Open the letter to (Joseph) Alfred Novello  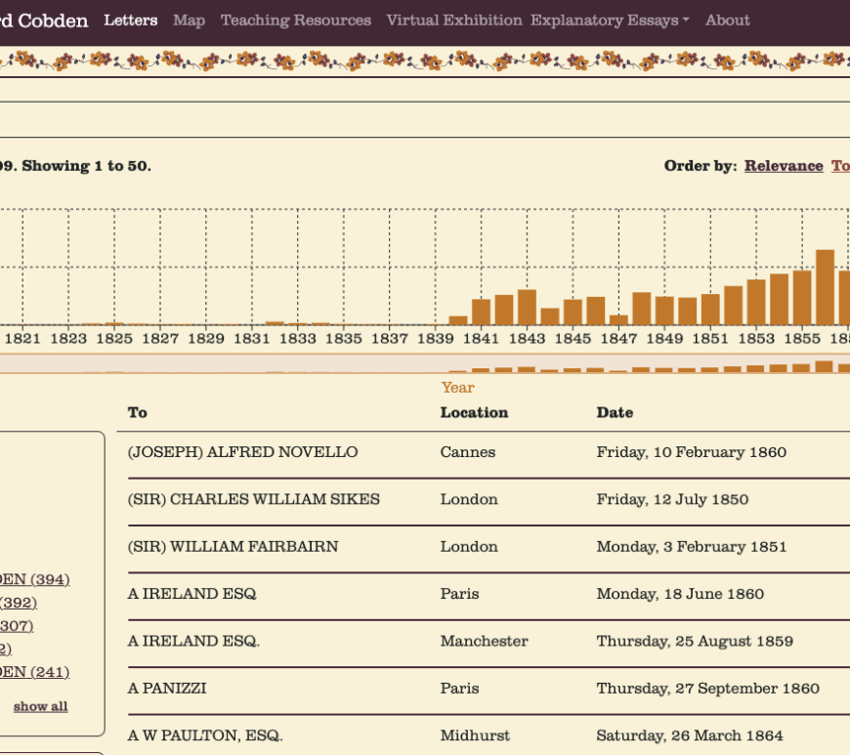242,452
